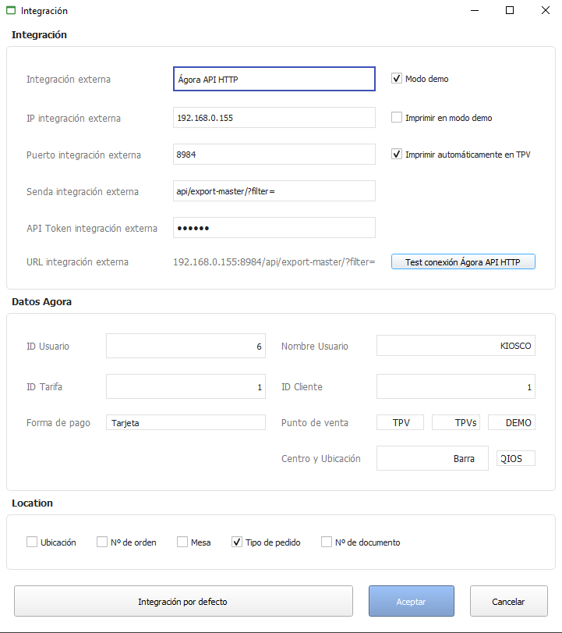The image size is (562, 633).
Task: Maximize the Integración window
Action: [510, 10]
